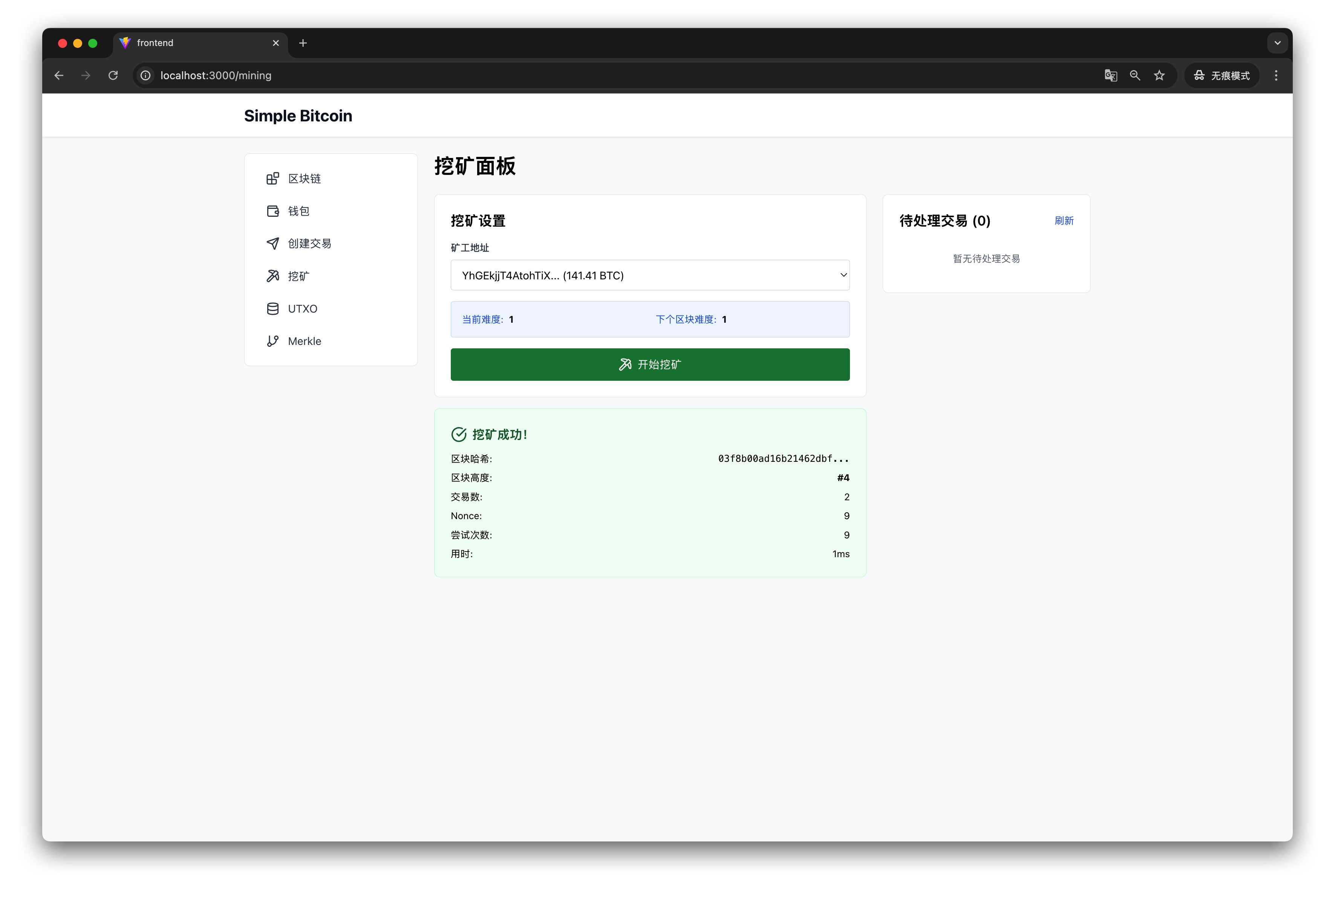Click the Merkle branch icon
1335x898 pixels.
(273, 341)
